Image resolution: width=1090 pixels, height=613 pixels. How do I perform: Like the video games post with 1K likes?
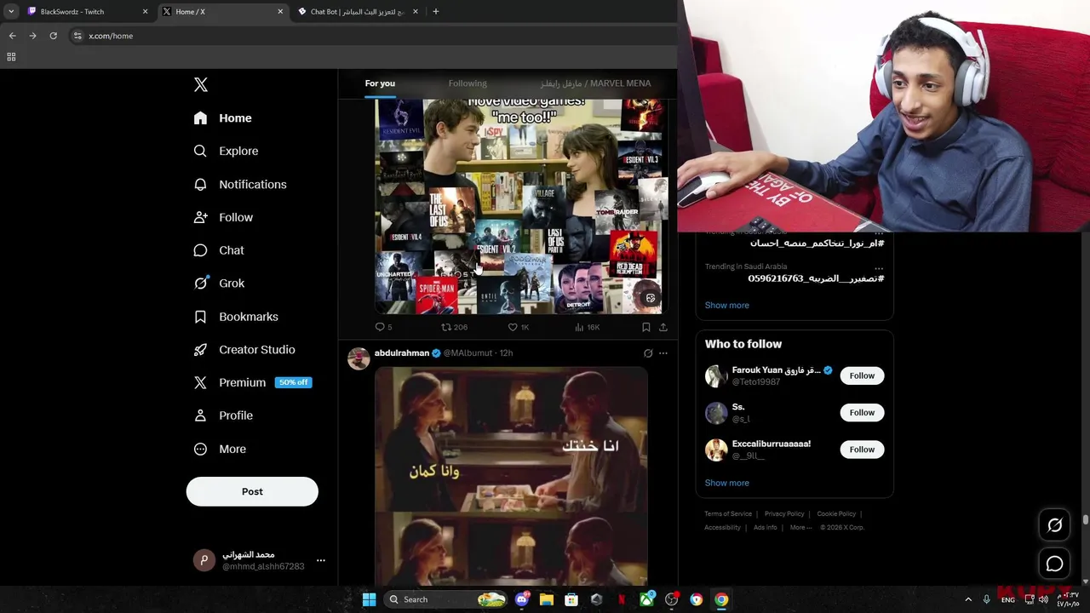[x=519, y=327]
